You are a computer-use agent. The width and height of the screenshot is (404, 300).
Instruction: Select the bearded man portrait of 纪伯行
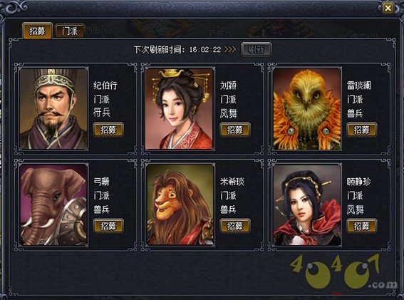[54, 109]
